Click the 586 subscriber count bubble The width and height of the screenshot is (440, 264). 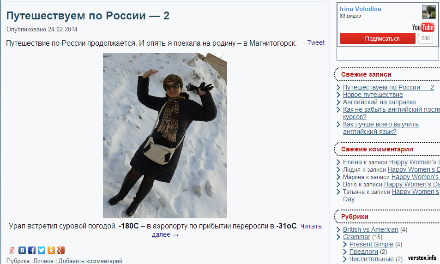pos(425,38)
